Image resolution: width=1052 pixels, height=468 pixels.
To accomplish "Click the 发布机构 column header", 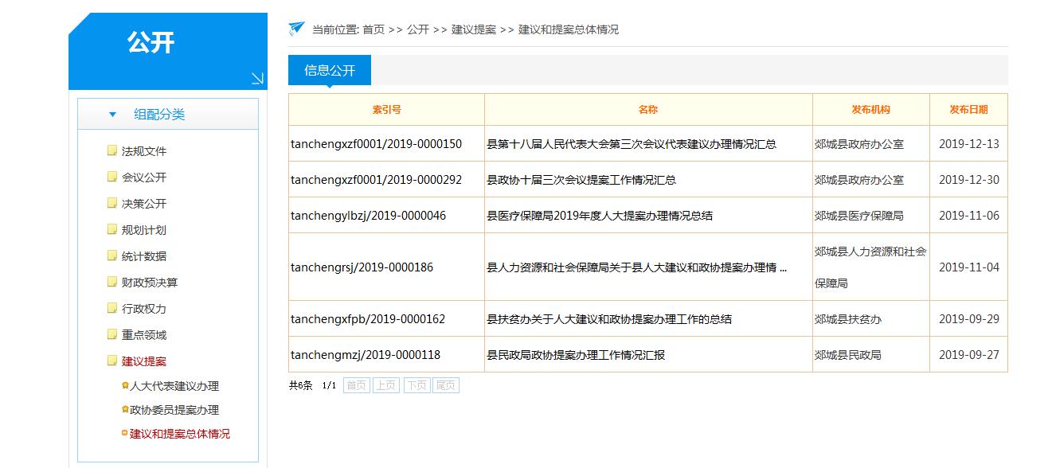I will 871,110.
